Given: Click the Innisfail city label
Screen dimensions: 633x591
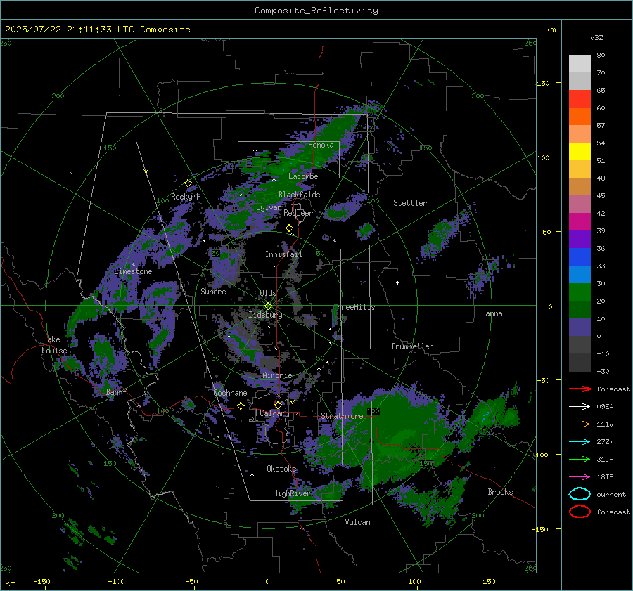Looking at the screenshot, I should (x=283, y=254).
